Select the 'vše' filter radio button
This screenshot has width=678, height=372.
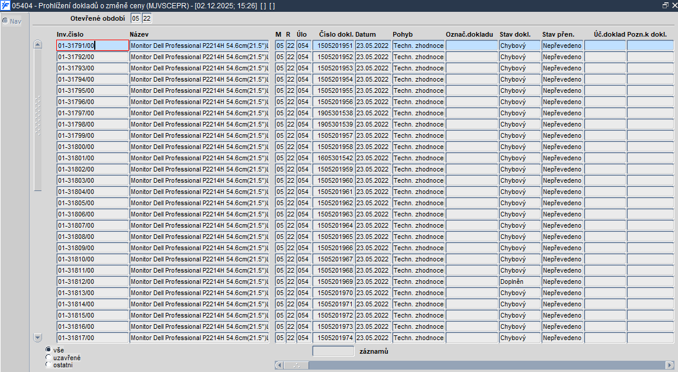pyautogui.click(x=48, y=350)
